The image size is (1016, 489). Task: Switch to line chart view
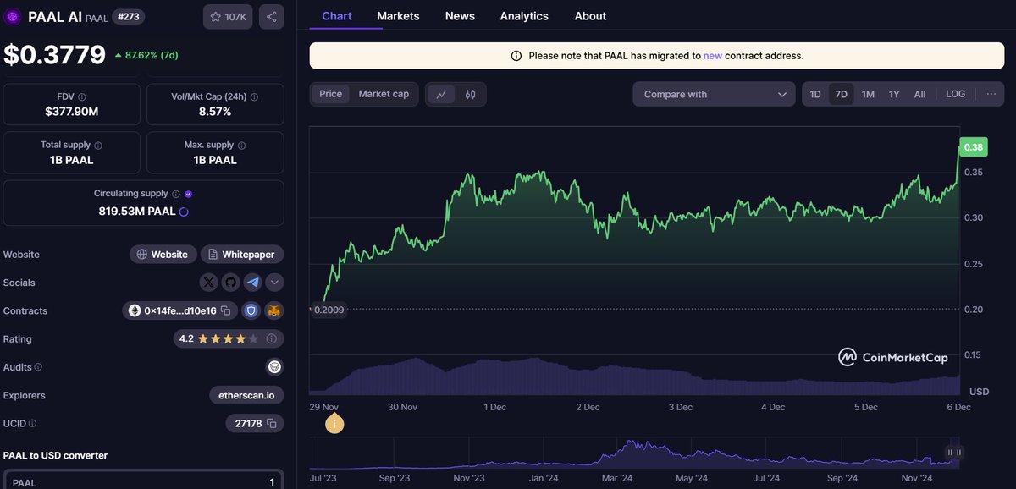(x=441, y=94)
